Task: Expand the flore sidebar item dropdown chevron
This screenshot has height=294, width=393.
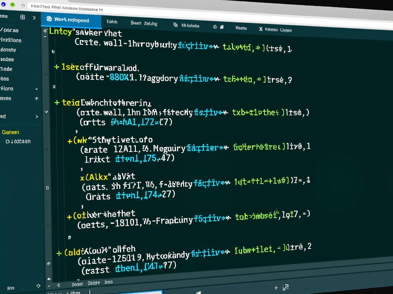Action: pyautogui.click(x=37, y=89)
